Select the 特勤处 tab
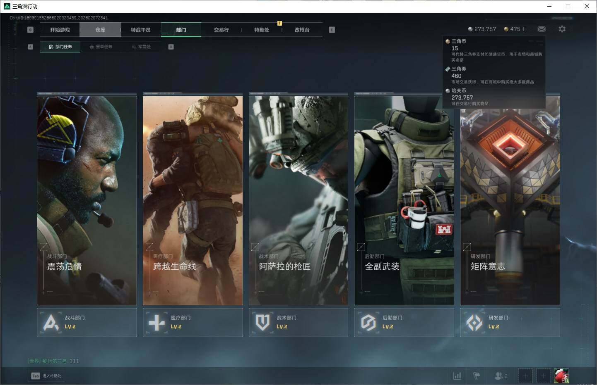Screen dimensions: 597x385 point(262,30)
